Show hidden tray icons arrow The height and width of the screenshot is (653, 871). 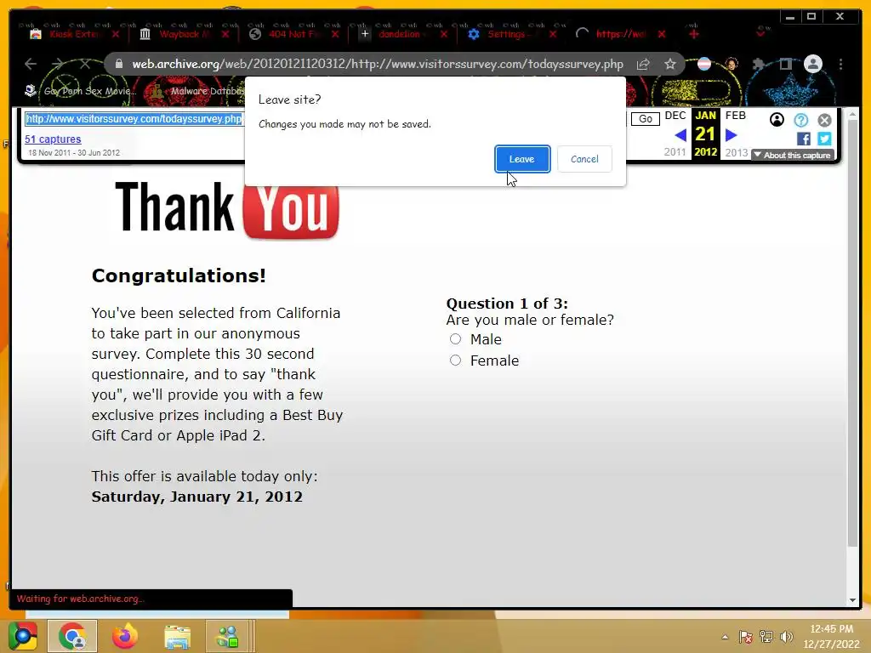pos(725,637)
